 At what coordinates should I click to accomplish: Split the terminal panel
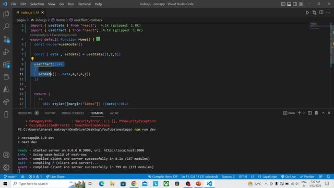click(309, 113)
